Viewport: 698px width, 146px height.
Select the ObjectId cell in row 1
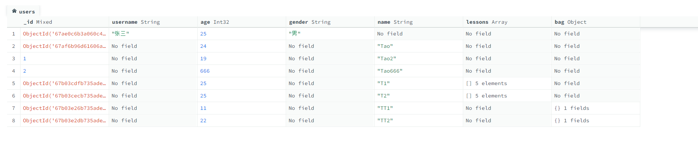64,34
